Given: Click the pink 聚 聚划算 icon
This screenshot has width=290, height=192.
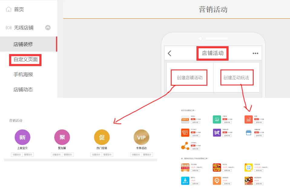Looking at the screenshot, I should [x=62, y=138].
